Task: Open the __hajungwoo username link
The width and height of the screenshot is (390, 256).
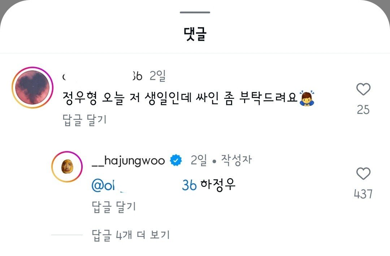Action: pyautogui.click(x=128, y=160)
